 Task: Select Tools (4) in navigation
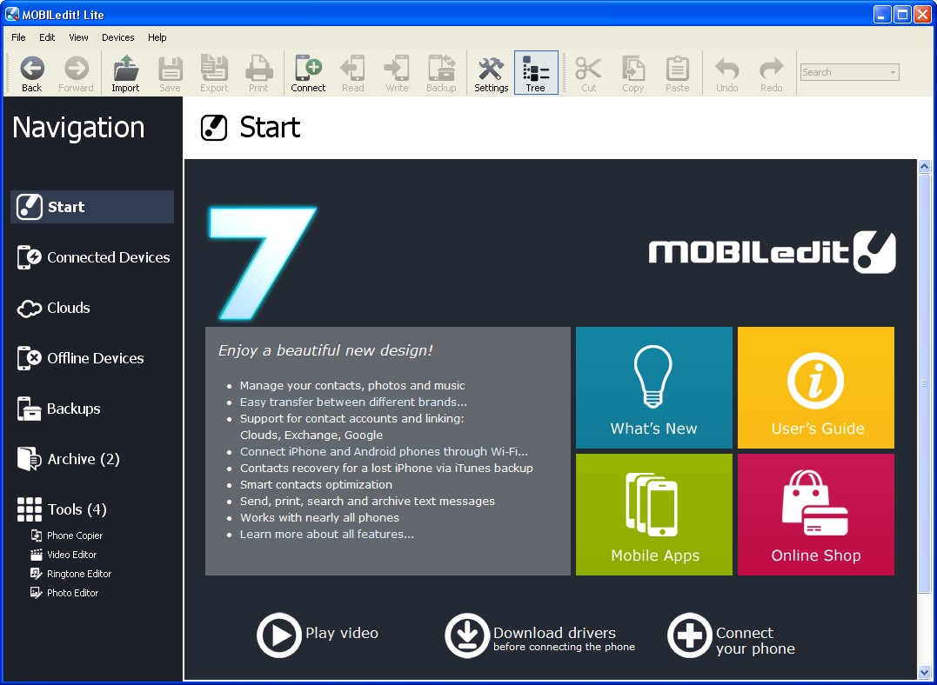[x=62, y=509]
